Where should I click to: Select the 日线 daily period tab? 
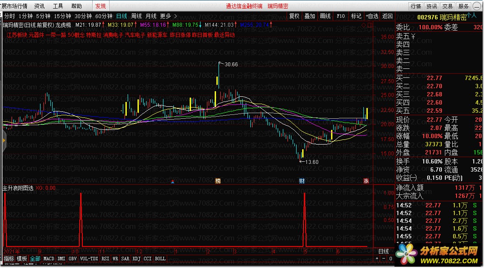click(122, 16)
